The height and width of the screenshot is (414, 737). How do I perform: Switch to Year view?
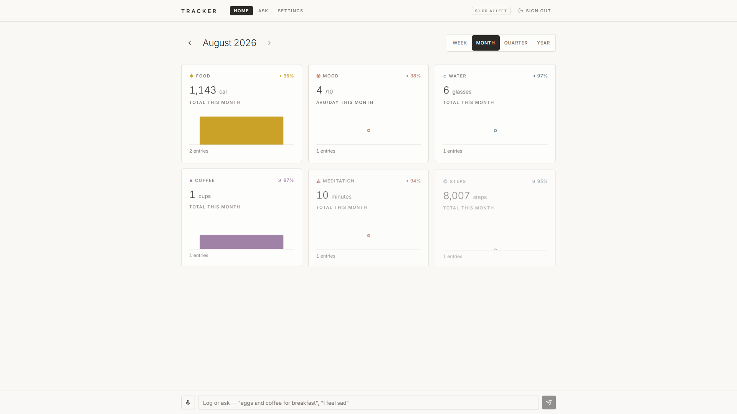[x=543, y=43]
